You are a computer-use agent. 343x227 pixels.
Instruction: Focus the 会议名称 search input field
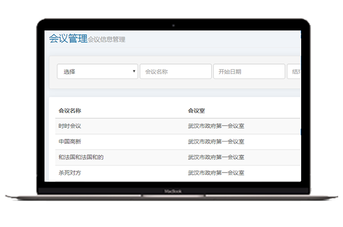coord(175,72)
